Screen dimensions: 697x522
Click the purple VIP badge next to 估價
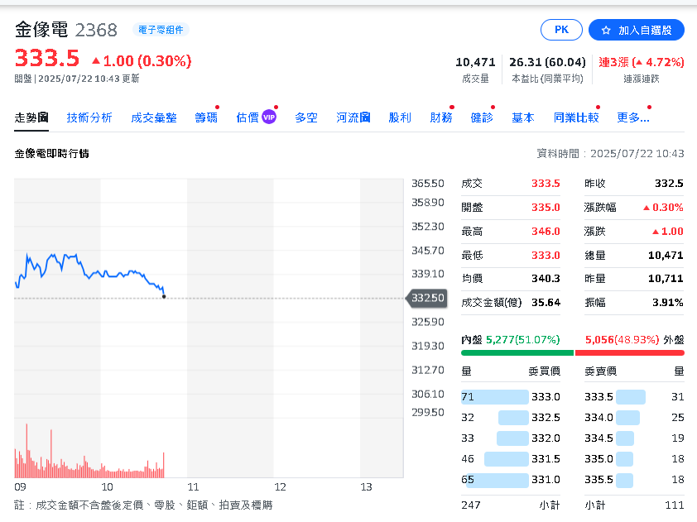pyautogui.click(x=269, y=117)
